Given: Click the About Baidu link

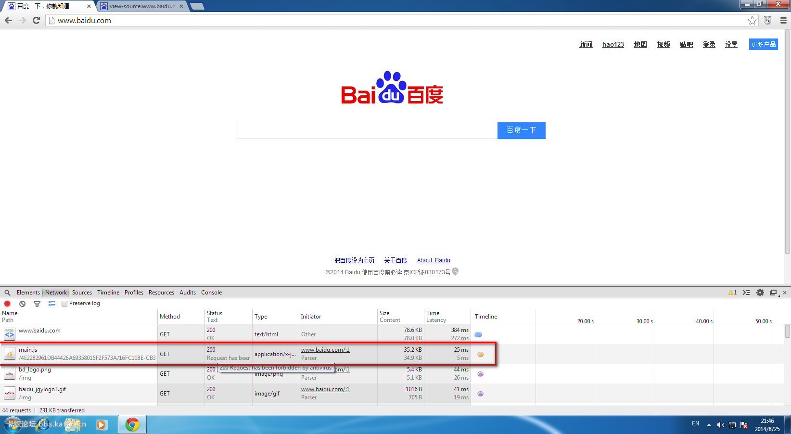Looking at the screenshot, I should (x=434, y=260).
